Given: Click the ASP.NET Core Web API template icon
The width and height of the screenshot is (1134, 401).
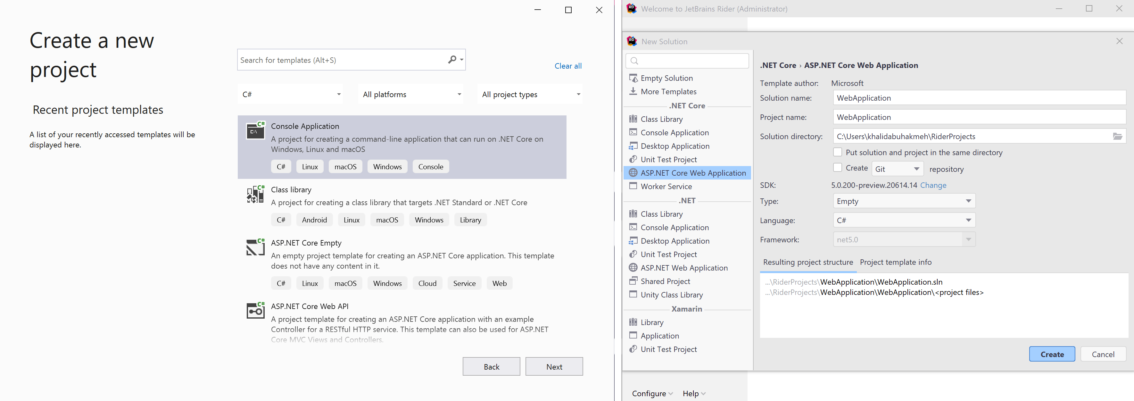Looking at the screenshot, I should tap(255, 310).
